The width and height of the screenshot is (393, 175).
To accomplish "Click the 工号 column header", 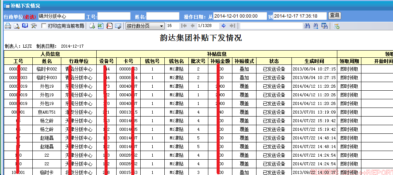I will pyautogui.click(x=18, y=61).
